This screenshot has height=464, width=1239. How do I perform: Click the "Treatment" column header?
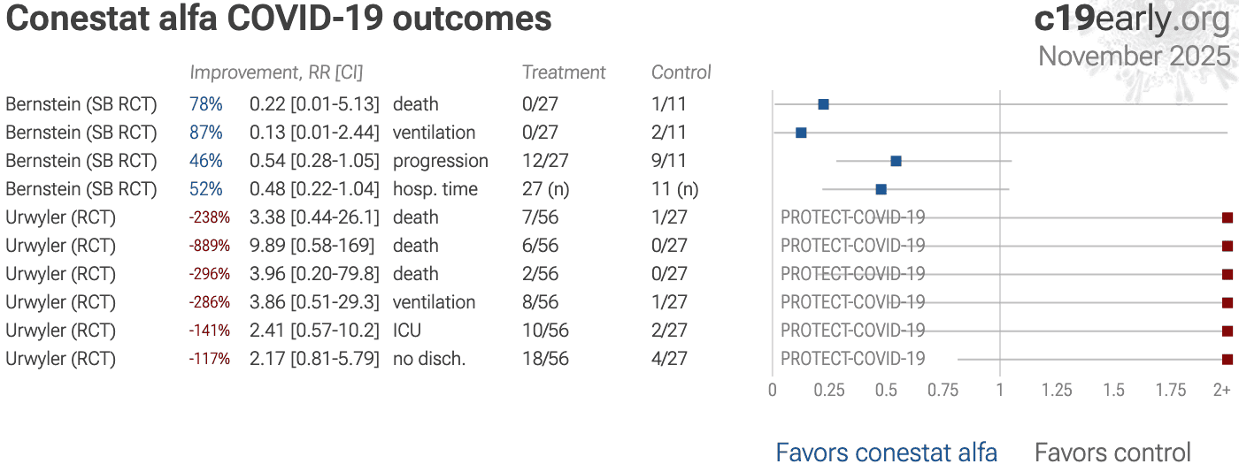[564, 72]
